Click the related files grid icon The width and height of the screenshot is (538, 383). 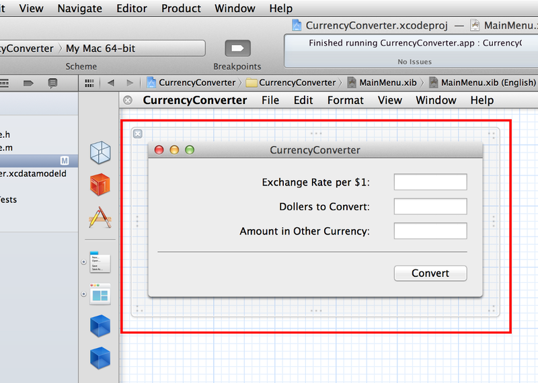click(89, 83)
